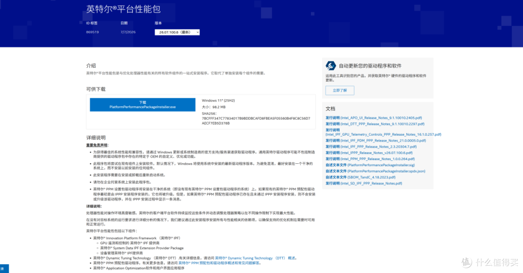This screenshot has height=273, width=523.
Task: Click the Windows 11 (25H2) text
Action: pyautogui.click(x=218, y=101)
